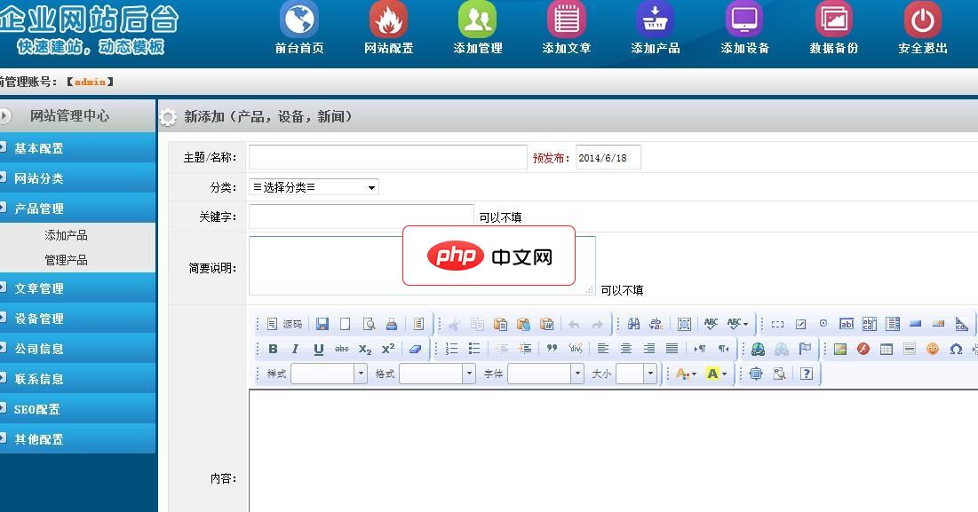Click the save icon in editor toolbar
This screenshot has width=978, height=512.
322,324
